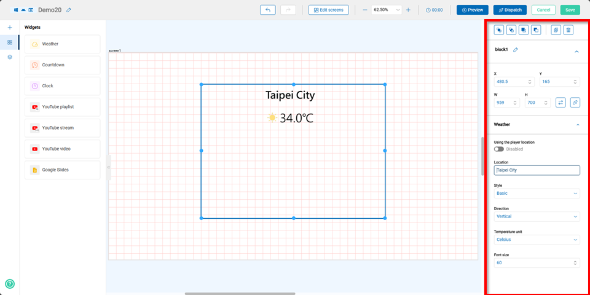Screen dimensions: 590x295
Task: Click the Location field containing Taipei City
Action: [537, 170]
